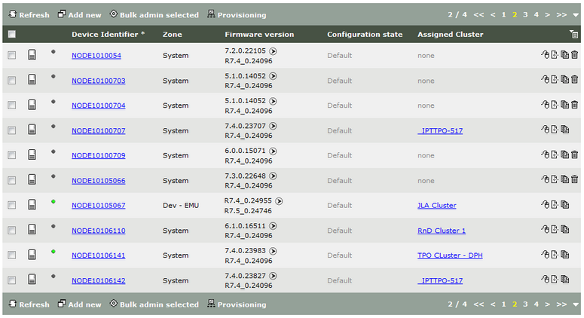Viewport: 584px width, 318px height.
Task: Check the box for NODE10100707
Action: [x=12, y=130]
